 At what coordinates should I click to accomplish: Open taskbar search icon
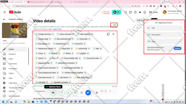[7, 102]
